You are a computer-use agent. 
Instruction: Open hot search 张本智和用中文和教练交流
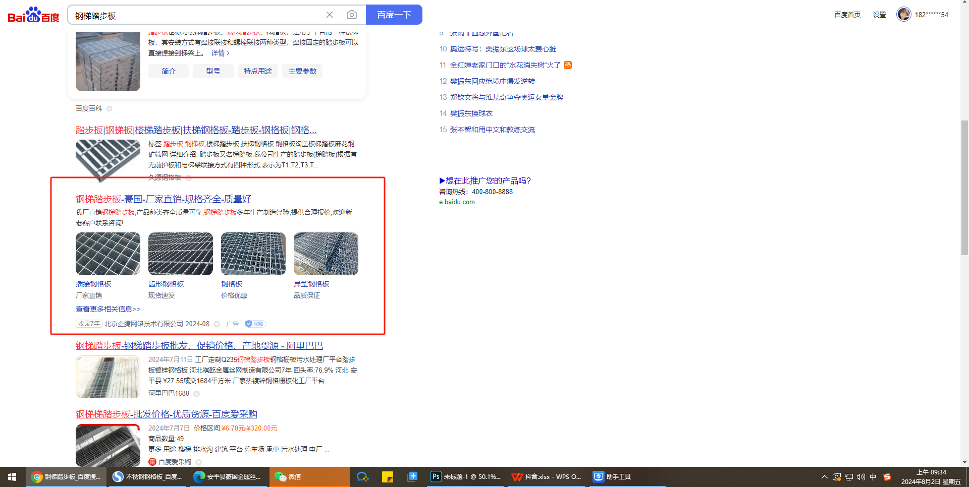click(493, 130)
